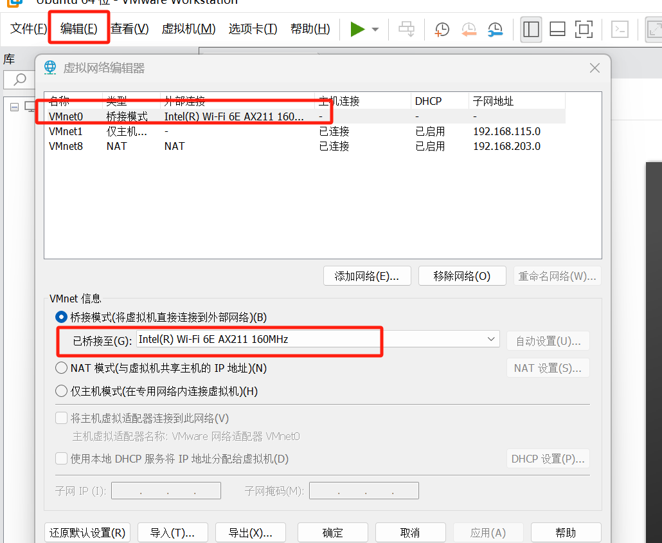The width and height of the screenshot is (662, 543).
Task: Click 确定 button
Action: click(x=333, y=533)
